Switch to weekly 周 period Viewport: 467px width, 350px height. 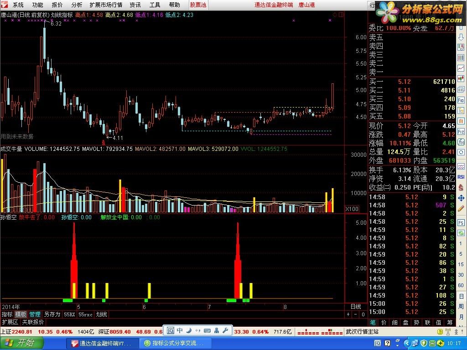click(461, 307)
